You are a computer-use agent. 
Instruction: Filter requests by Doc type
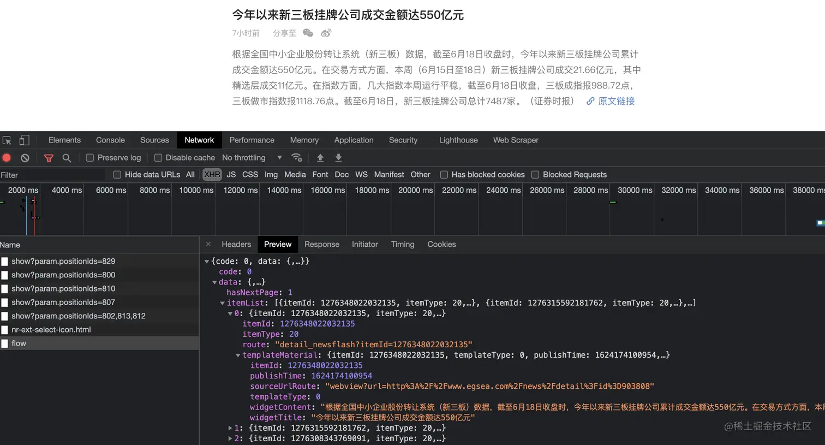coord(342,175)
